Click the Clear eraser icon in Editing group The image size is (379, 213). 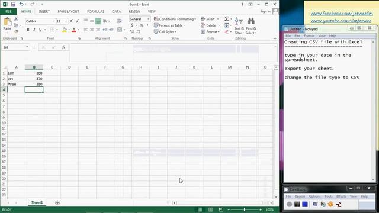coord(226,31)
